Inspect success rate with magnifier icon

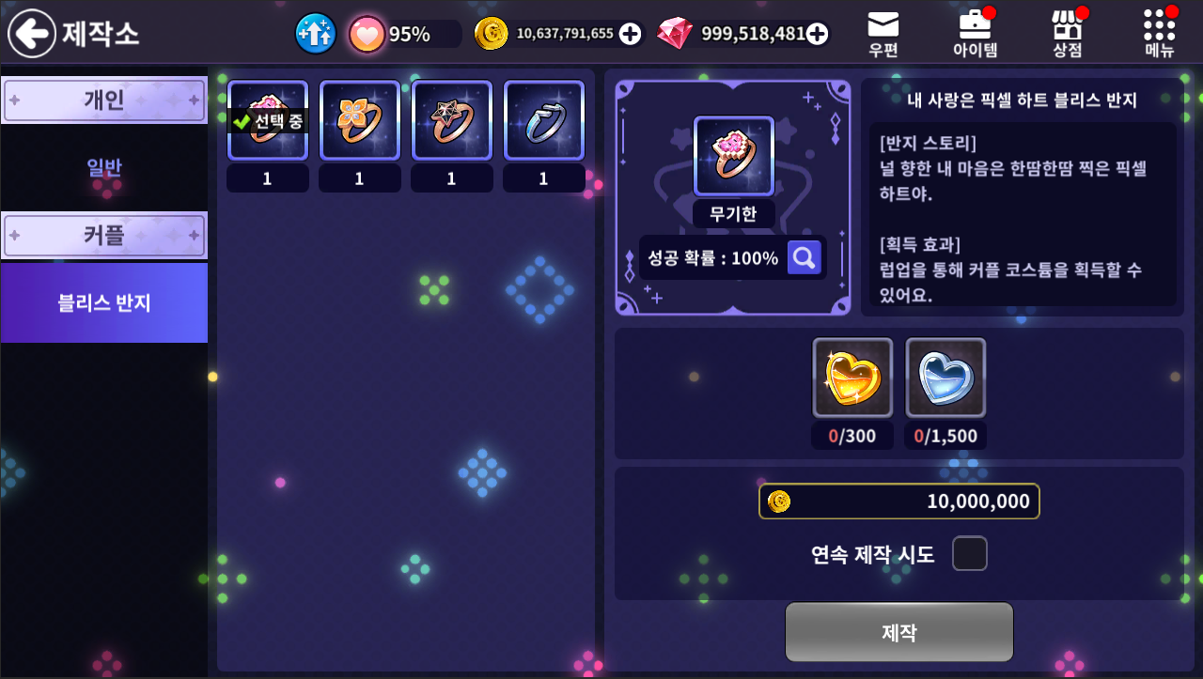[x=804, y=257]
